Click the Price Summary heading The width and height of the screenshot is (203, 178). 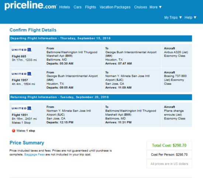[27, 143]
